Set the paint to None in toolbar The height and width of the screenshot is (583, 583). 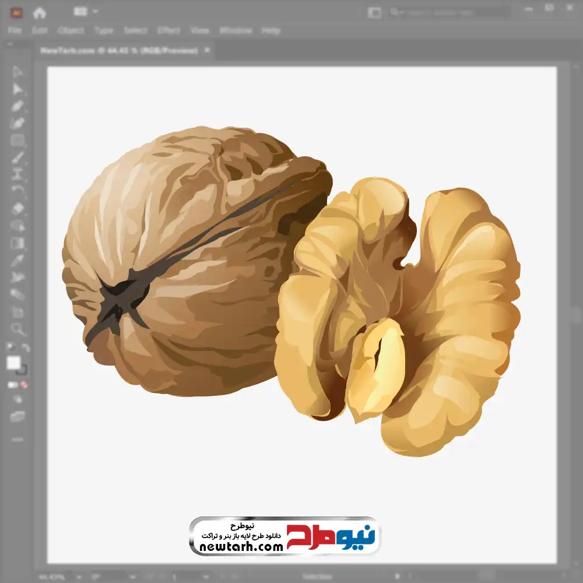(24, 385)
